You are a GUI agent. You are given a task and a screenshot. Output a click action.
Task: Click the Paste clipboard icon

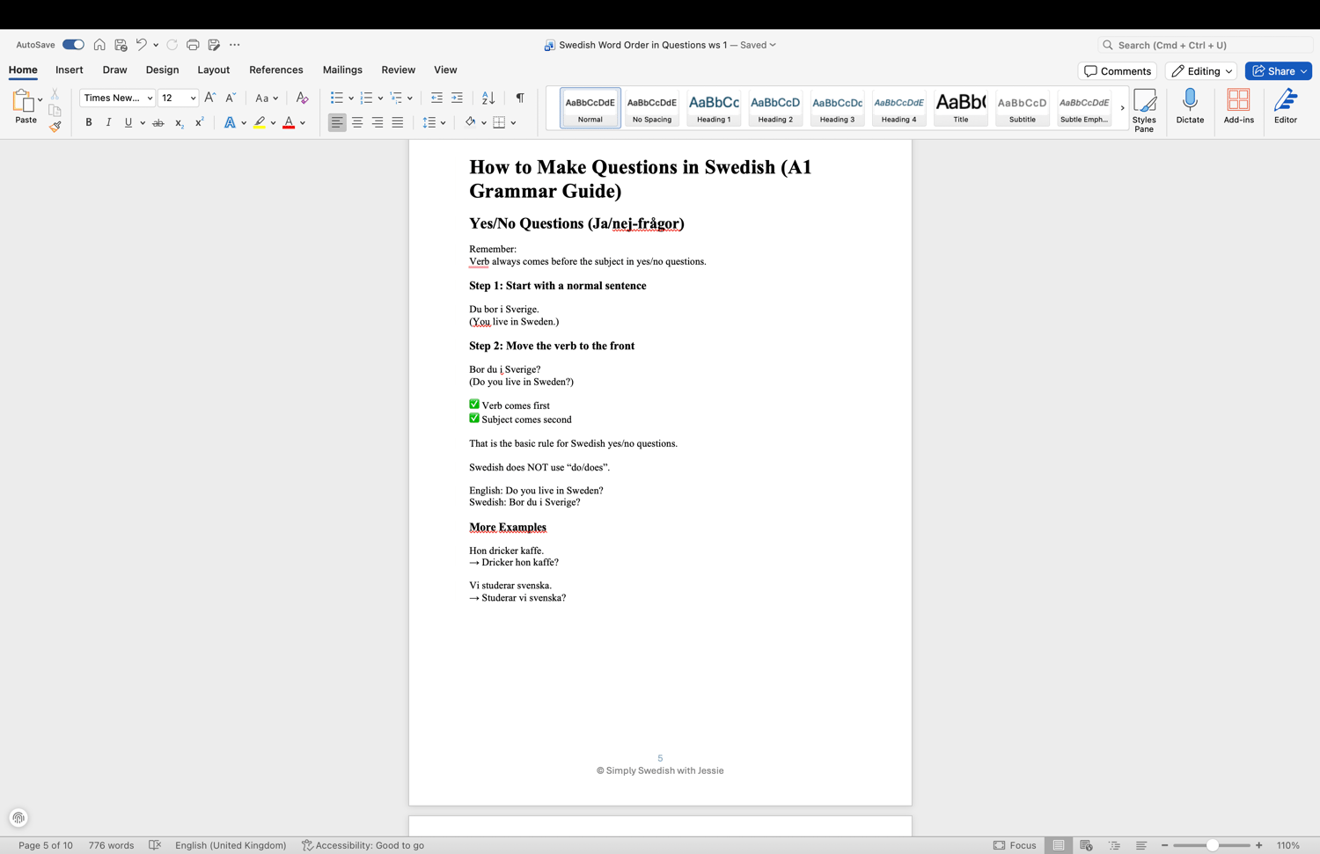(23, 102)
